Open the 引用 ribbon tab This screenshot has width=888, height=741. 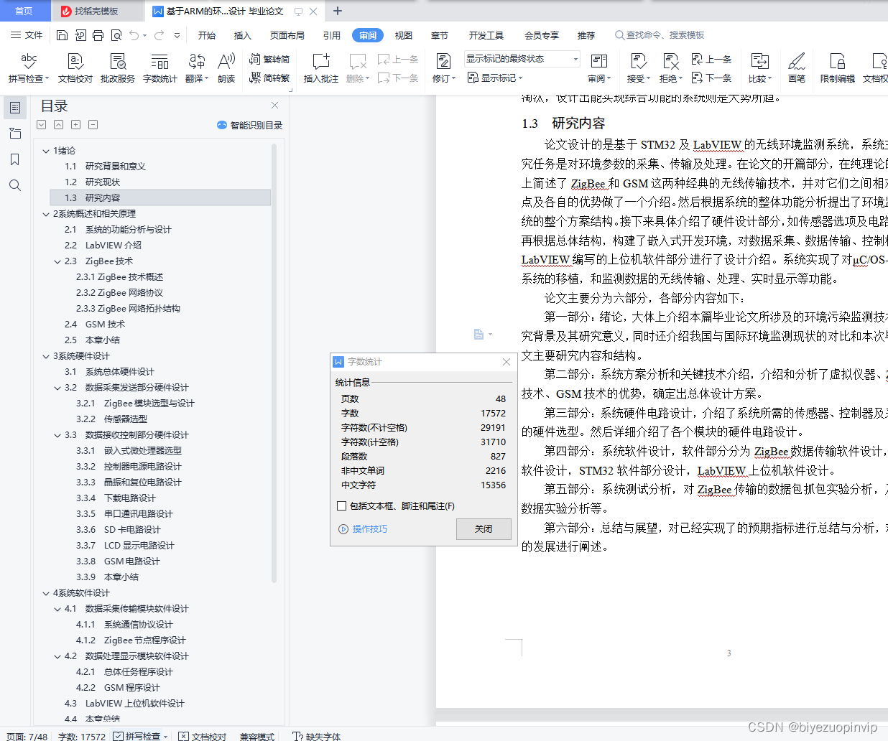[332, 35]
